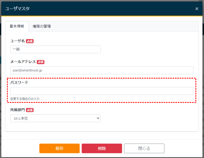The height and width of the screenshot is (158, 204).
Task: Open the 権限の管理 tab
Action: (42, 26)
